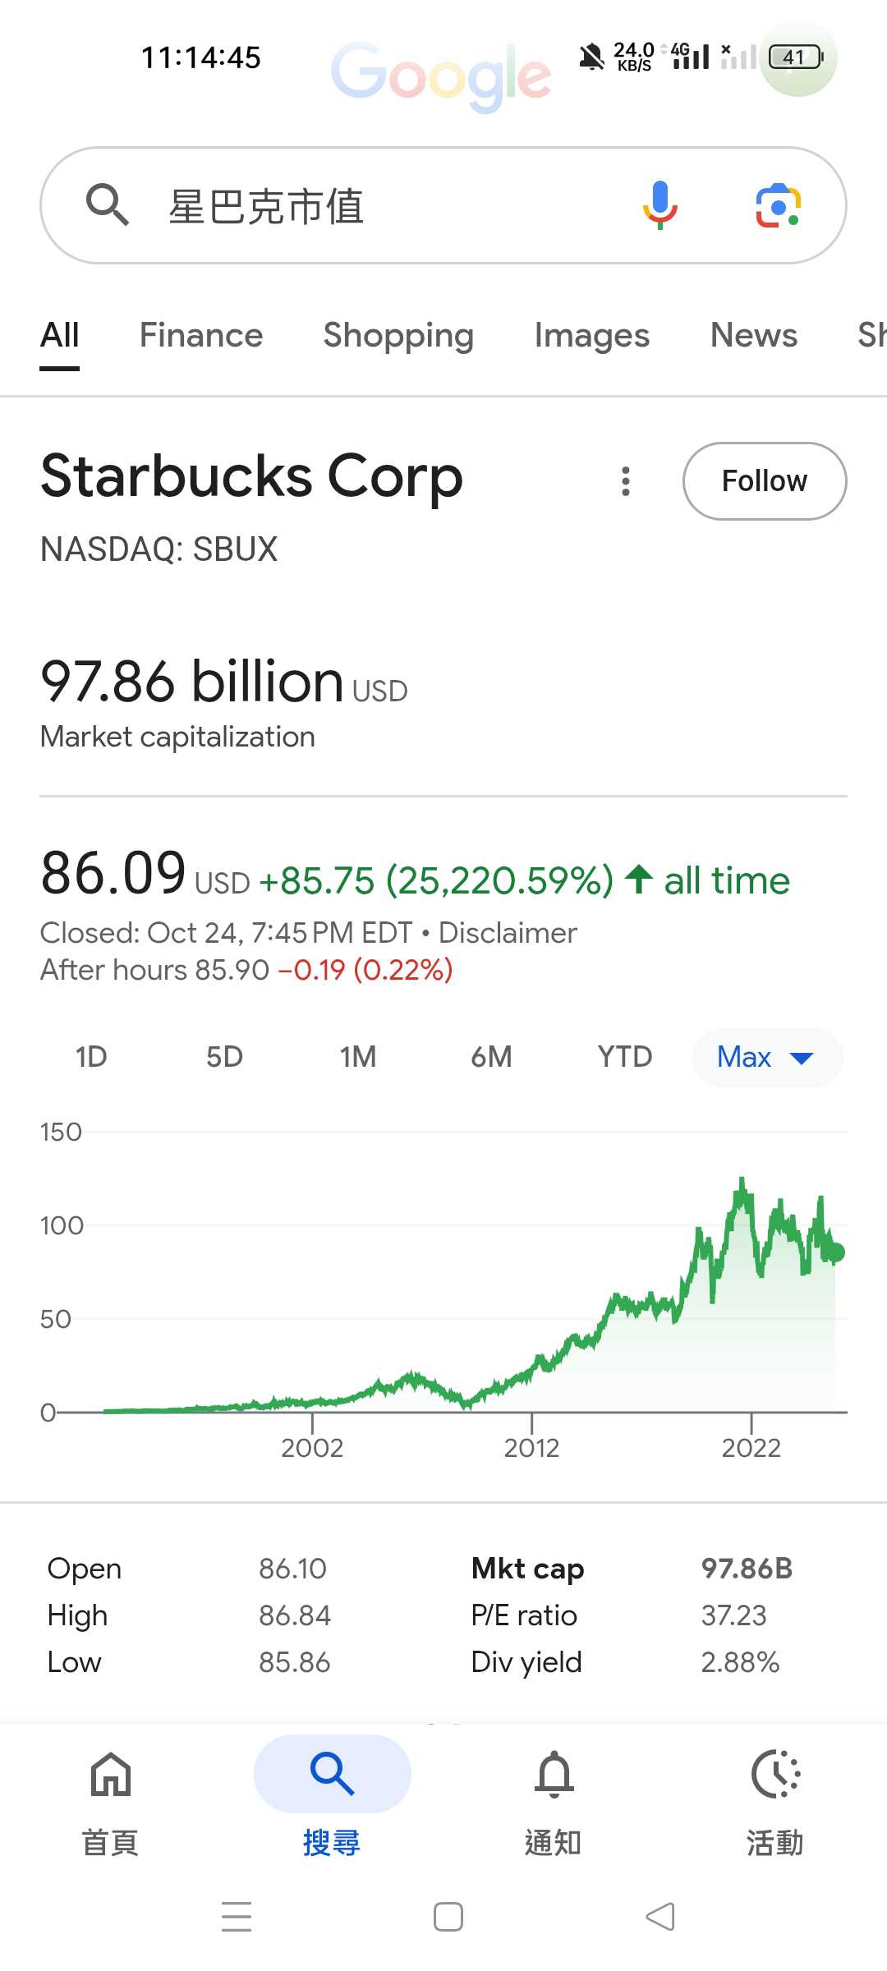The image size is (887, 1971).
Task: Tap the voice search microphone icon
Action: (660, 205)
